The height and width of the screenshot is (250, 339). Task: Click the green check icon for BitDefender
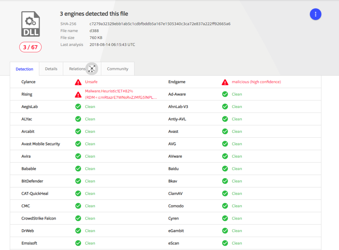(x=78, y=181)
